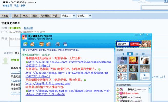Click the 转发 forward button
This screenshot has width=168, height=102.
point(25,16)
